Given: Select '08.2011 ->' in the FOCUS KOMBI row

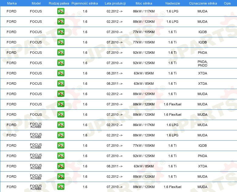Looking at the screenshot, I should coord(115,166).
